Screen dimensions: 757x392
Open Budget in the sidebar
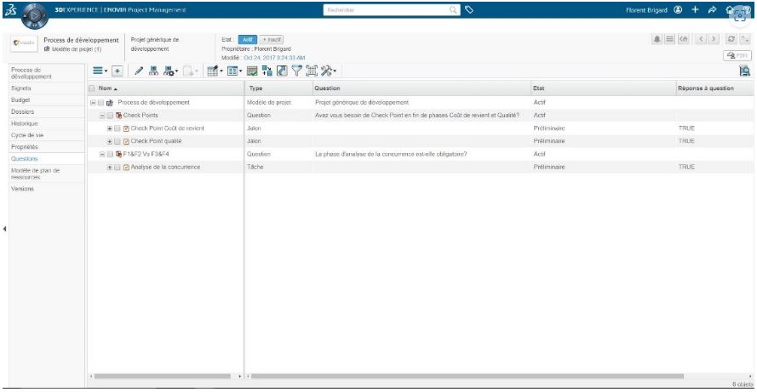[20, 99]
